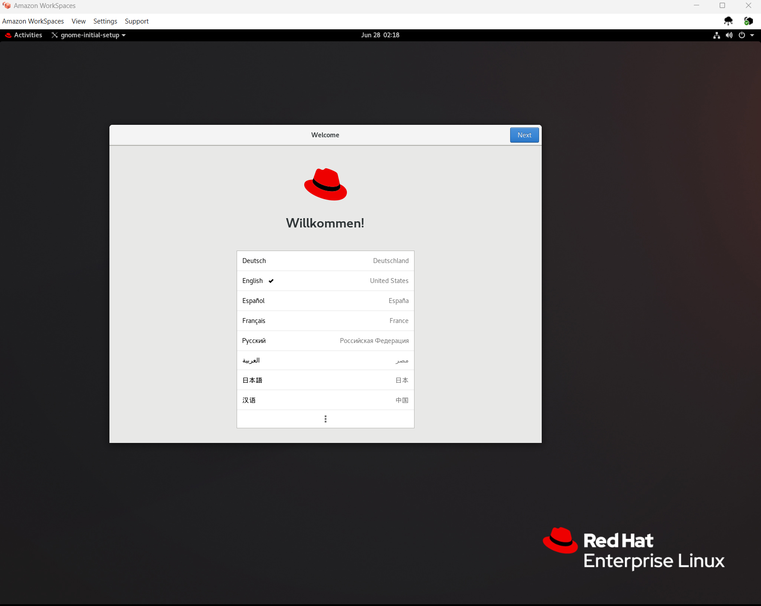This screenshot has height=606, width=761.
Task: Click the power icon in the system tray
Action: (x=741, y=35)
